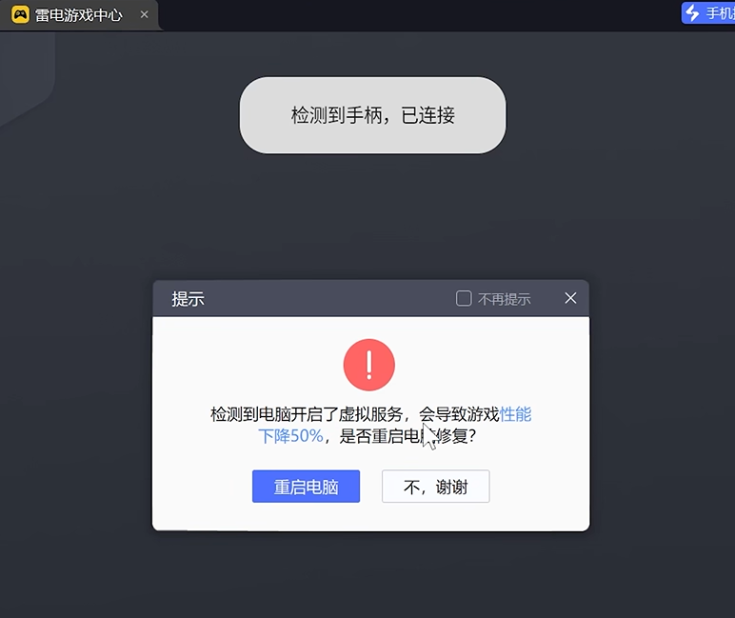Click the 会导致游戏 part of the message

[x=459, y=414]
